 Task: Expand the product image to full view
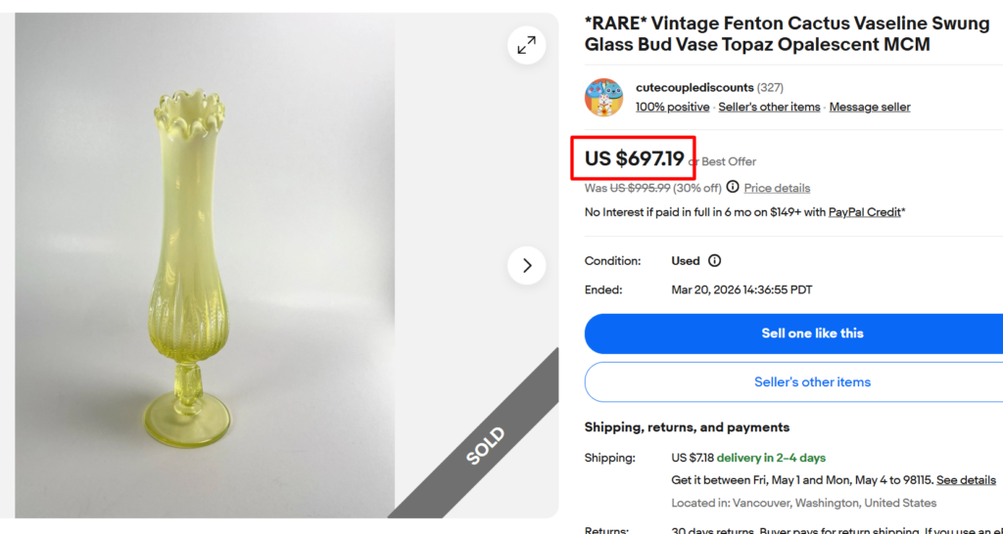(x=527, y=45)
